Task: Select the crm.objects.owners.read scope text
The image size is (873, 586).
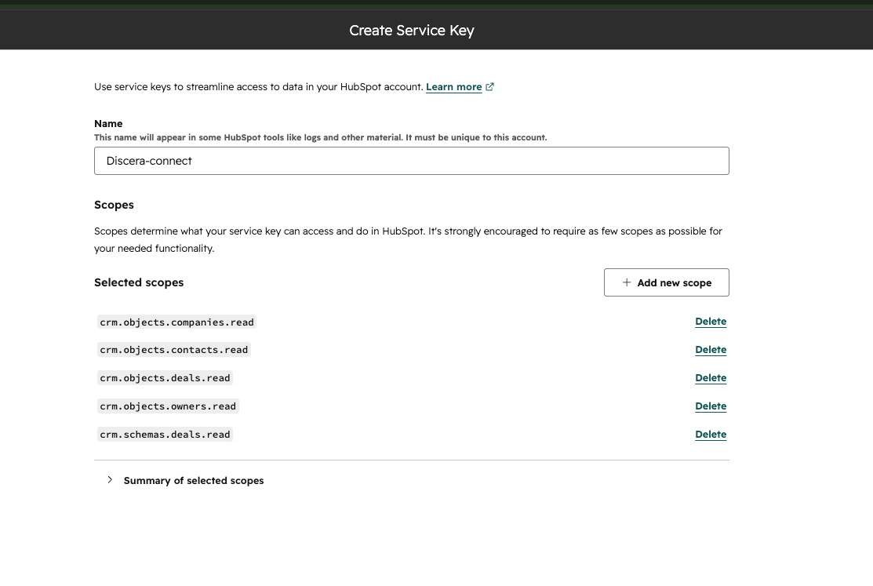Action: tap(168, 406)
